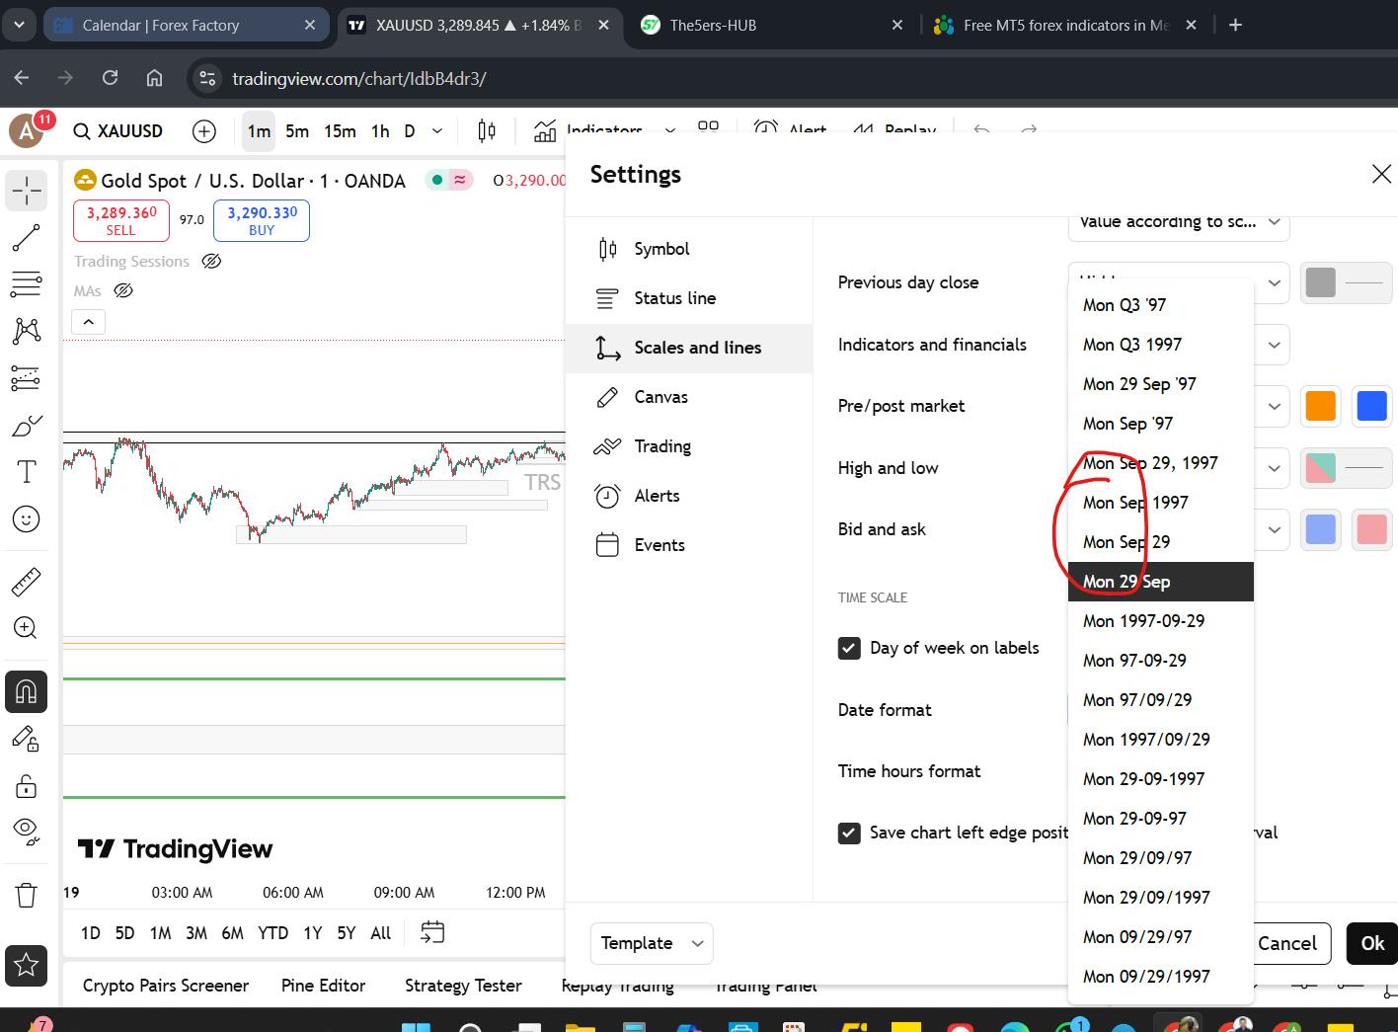Click the Cancel button
Image resolution: width=1398 pixels, height=1032 pixels.
click(1287, 943)
